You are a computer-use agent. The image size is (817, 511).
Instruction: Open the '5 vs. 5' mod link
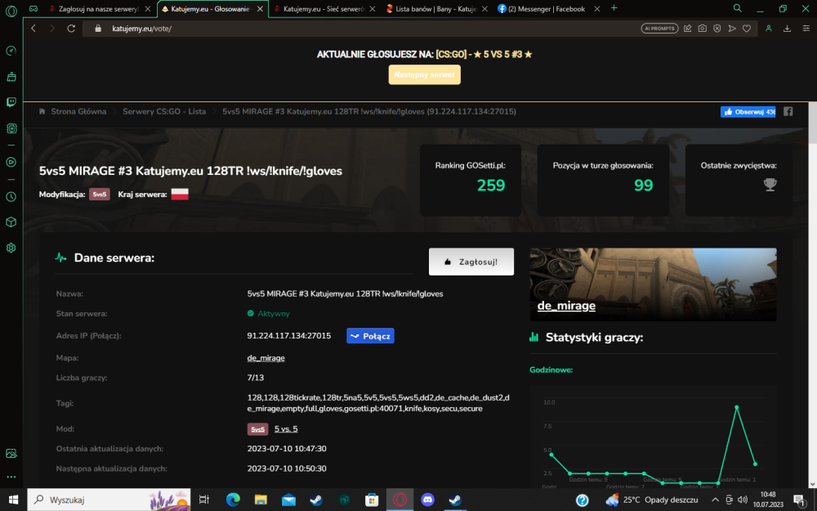(x=286, y=428)
